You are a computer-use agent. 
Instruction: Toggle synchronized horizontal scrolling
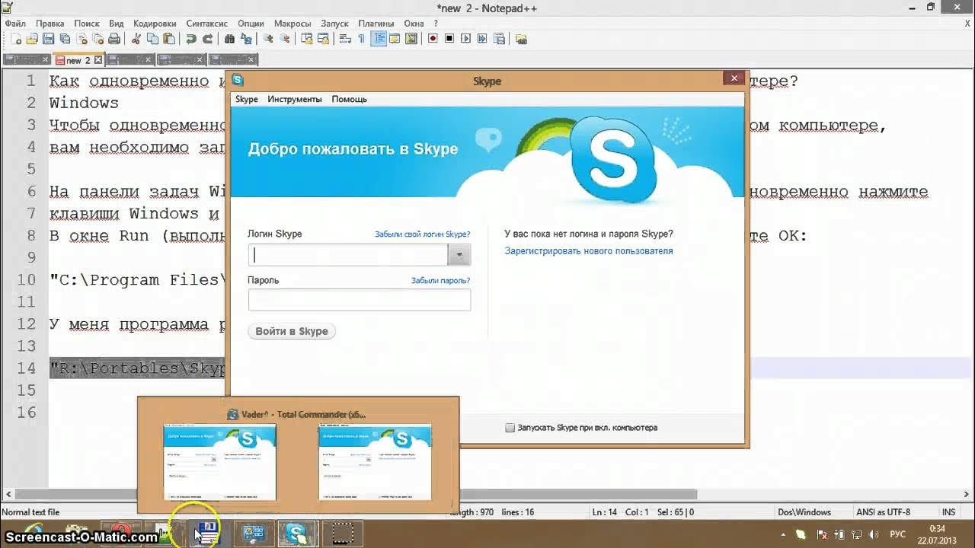point(323,38)
